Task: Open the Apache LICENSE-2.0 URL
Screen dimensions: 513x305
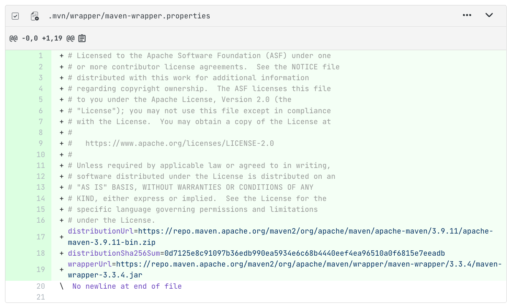Action: 180,144
